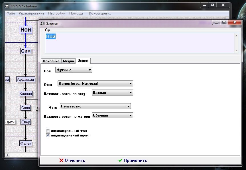The width and height of the screenshot is (246, 170).
Task: Select the Арфаксад node in the tree
Action: (x=25, y=79)
